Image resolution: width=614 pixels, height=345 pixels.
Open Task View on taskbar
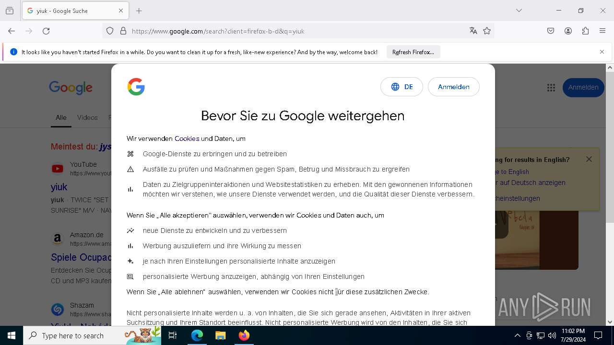[173, 335]
